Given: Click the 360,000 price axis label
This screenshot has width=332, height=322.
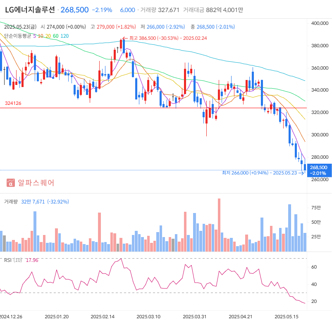Looking at the screenshot, I should tap(320, 68).
